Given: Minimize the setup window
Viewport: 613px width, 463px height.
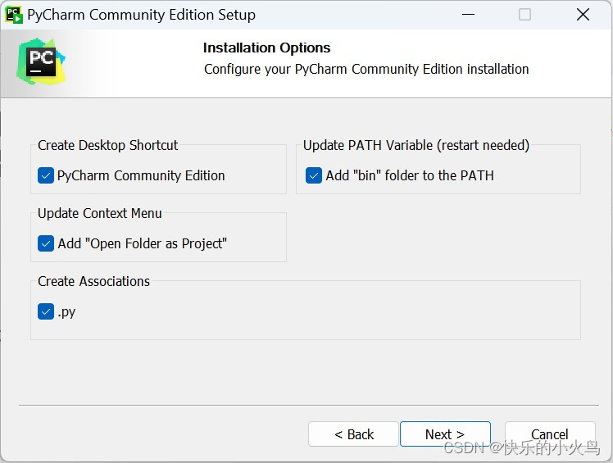Looking at the screenshot, I should 468,15.
